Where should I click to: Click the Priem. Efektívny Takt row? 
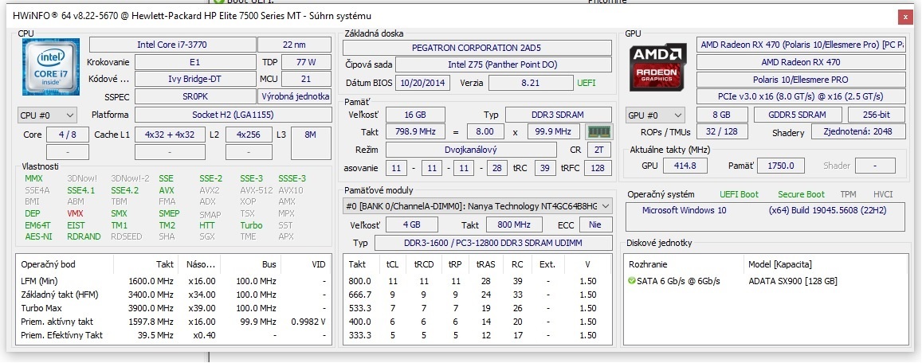pos(174,335)
